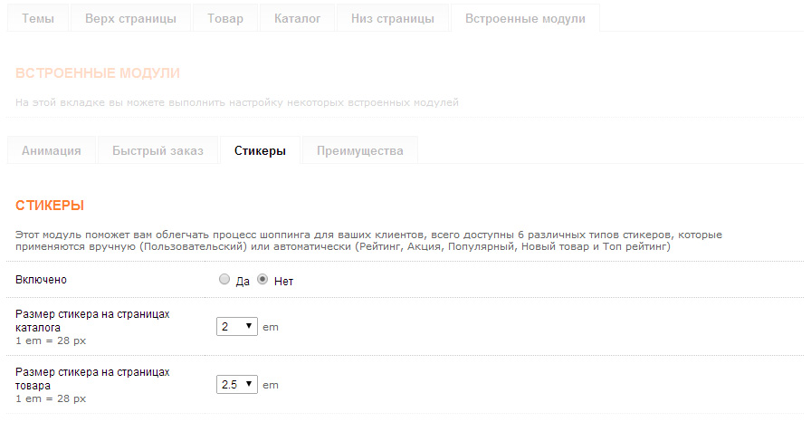Open the Темы tab
The width and height of the screenshot is (811, 422).
click(x=37, y=18)
